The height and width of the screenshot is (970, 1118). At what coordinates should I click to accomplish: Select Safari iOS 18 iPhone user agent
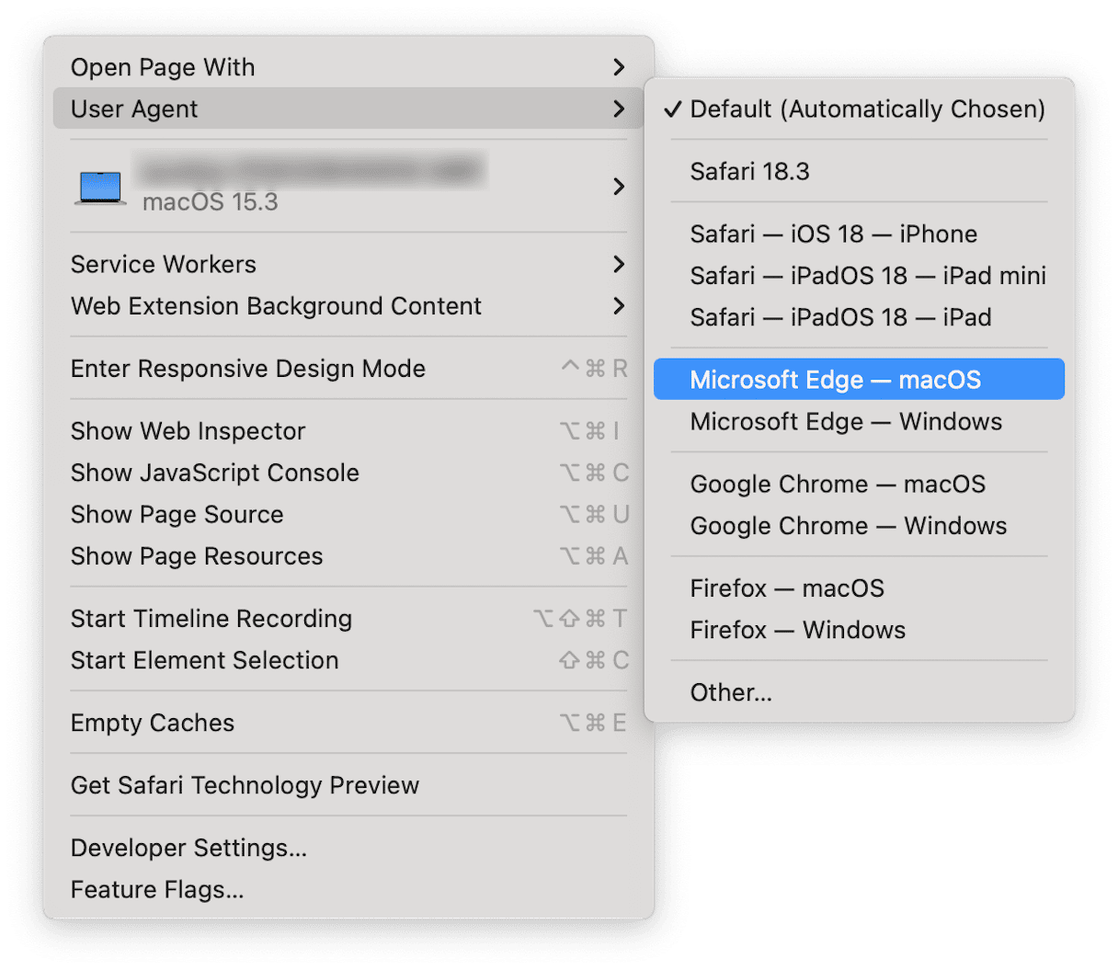click(859, 234)
